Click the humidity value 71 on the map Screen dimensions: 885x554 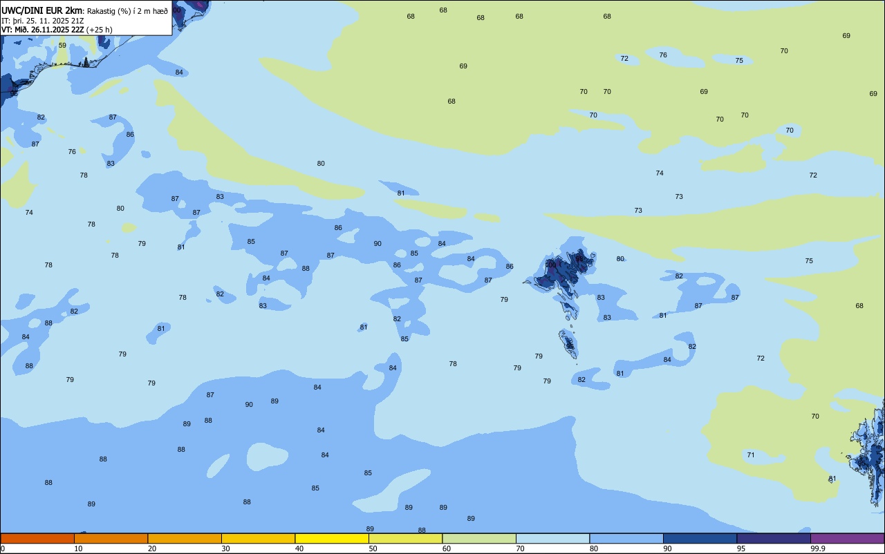coord(751,455)
